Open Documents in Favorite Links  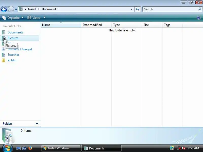pyautogui.click(x=15, y=32)
